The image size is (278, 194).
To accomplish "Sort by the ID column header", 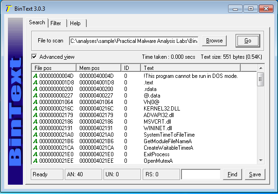I will [x=131, y=68].
